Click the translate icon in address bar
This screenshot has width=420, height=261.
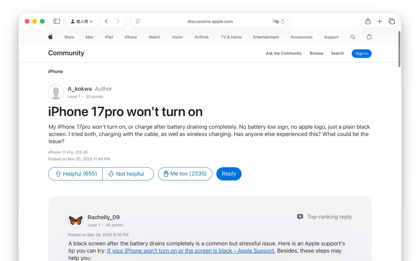click(x=275, y=22)
